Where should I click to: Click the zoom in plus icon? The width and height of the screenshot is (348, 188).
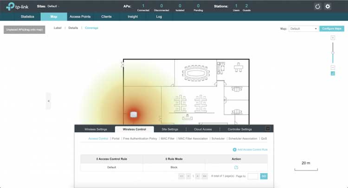click(x=333, y=37)
